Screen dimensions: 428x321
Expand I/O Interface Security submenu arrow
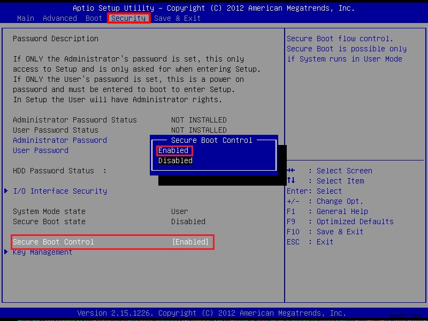click(x=6, y=191)
